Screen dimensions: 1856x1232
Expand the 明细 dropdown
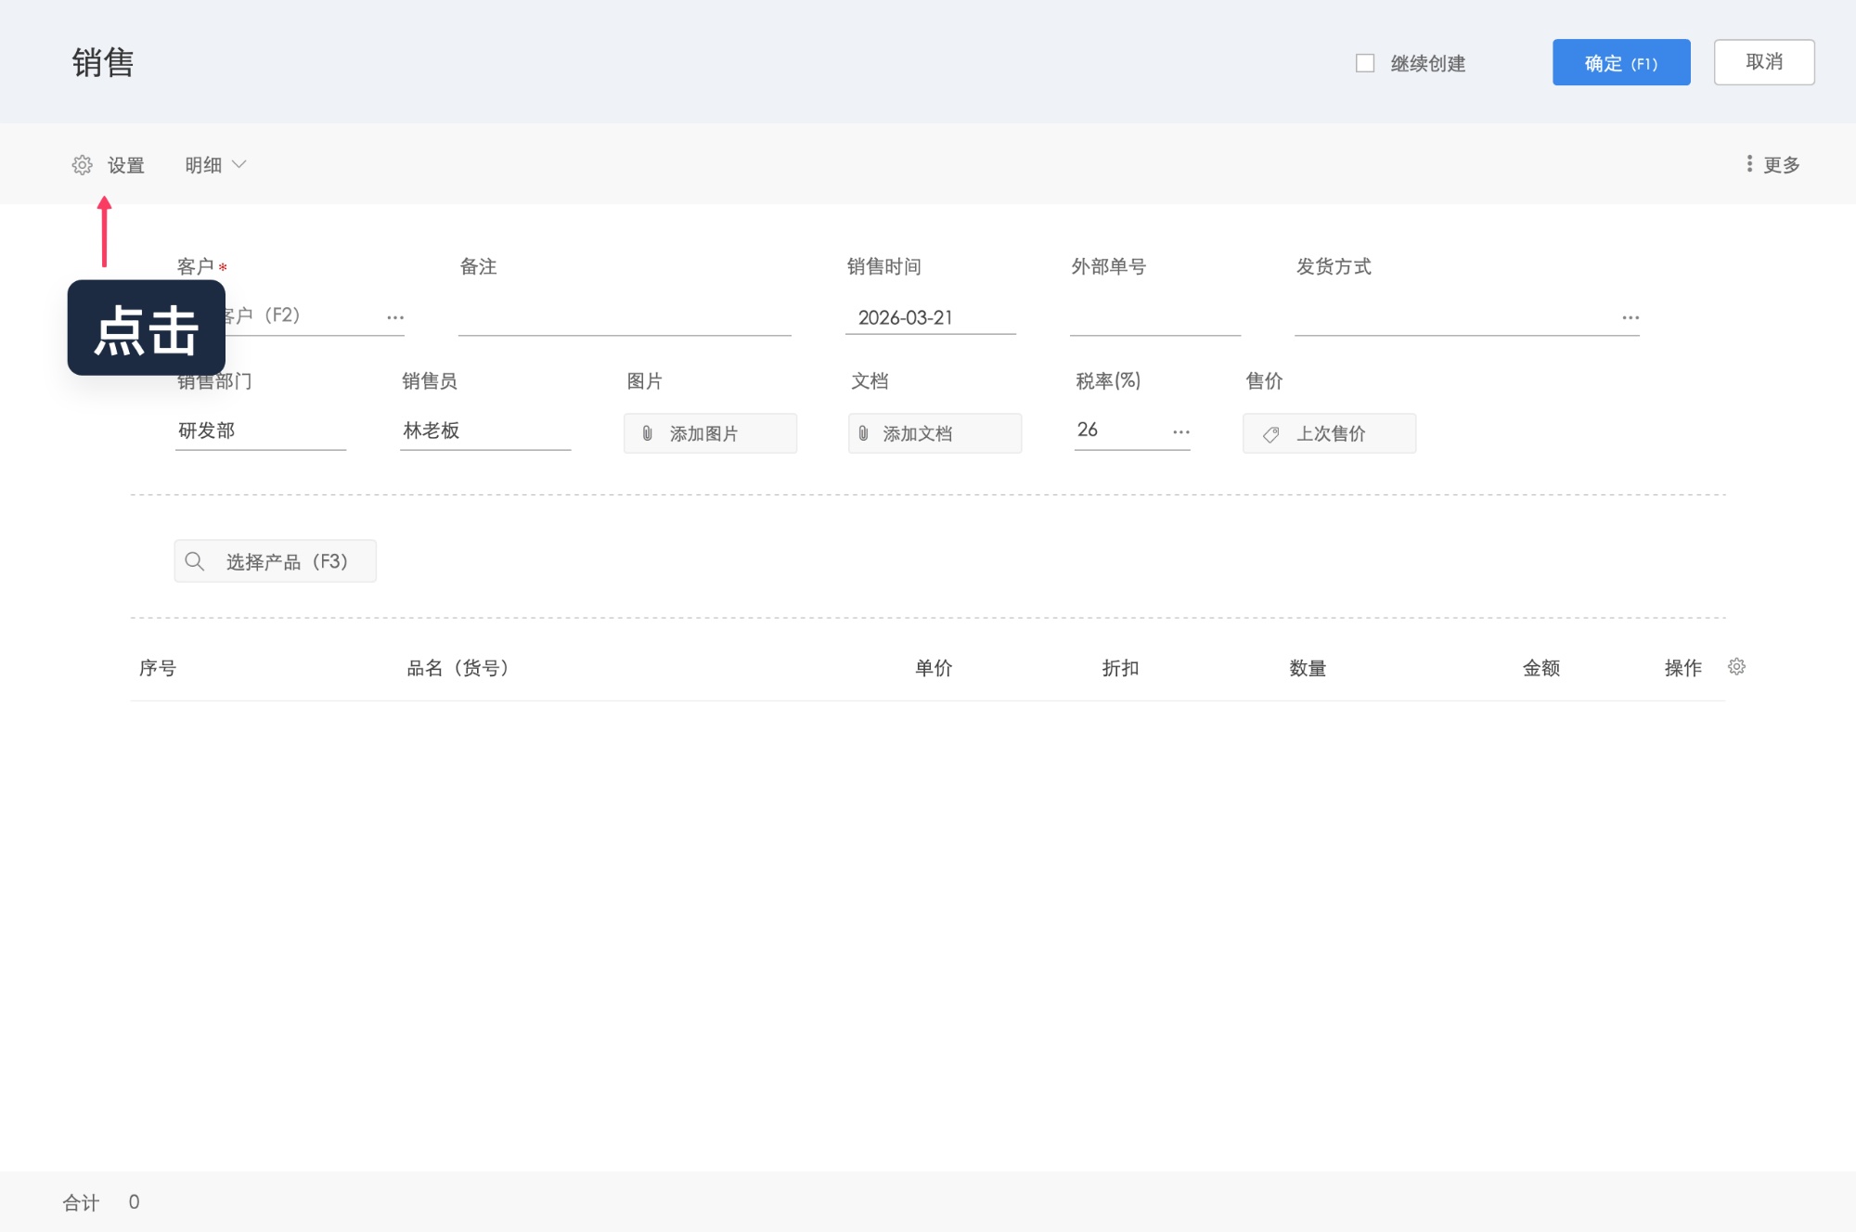[x=216, y=164]
